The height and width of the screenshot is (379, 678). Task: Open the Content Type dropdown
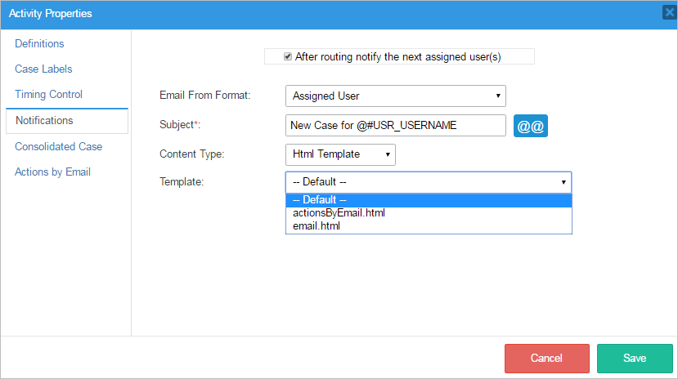click(x=340, y=154)
